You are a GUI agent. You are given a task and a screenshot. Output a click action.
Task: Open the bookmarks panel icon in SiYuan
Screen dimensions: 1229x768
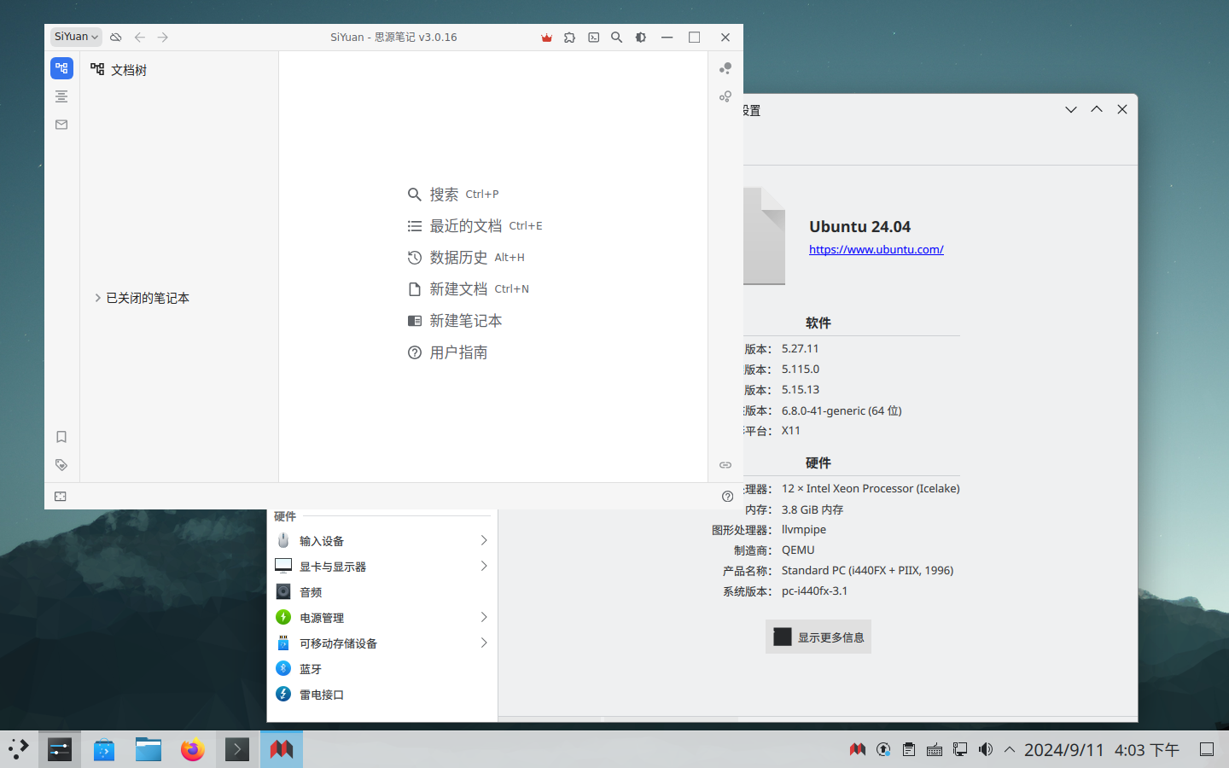coord(61,437)
